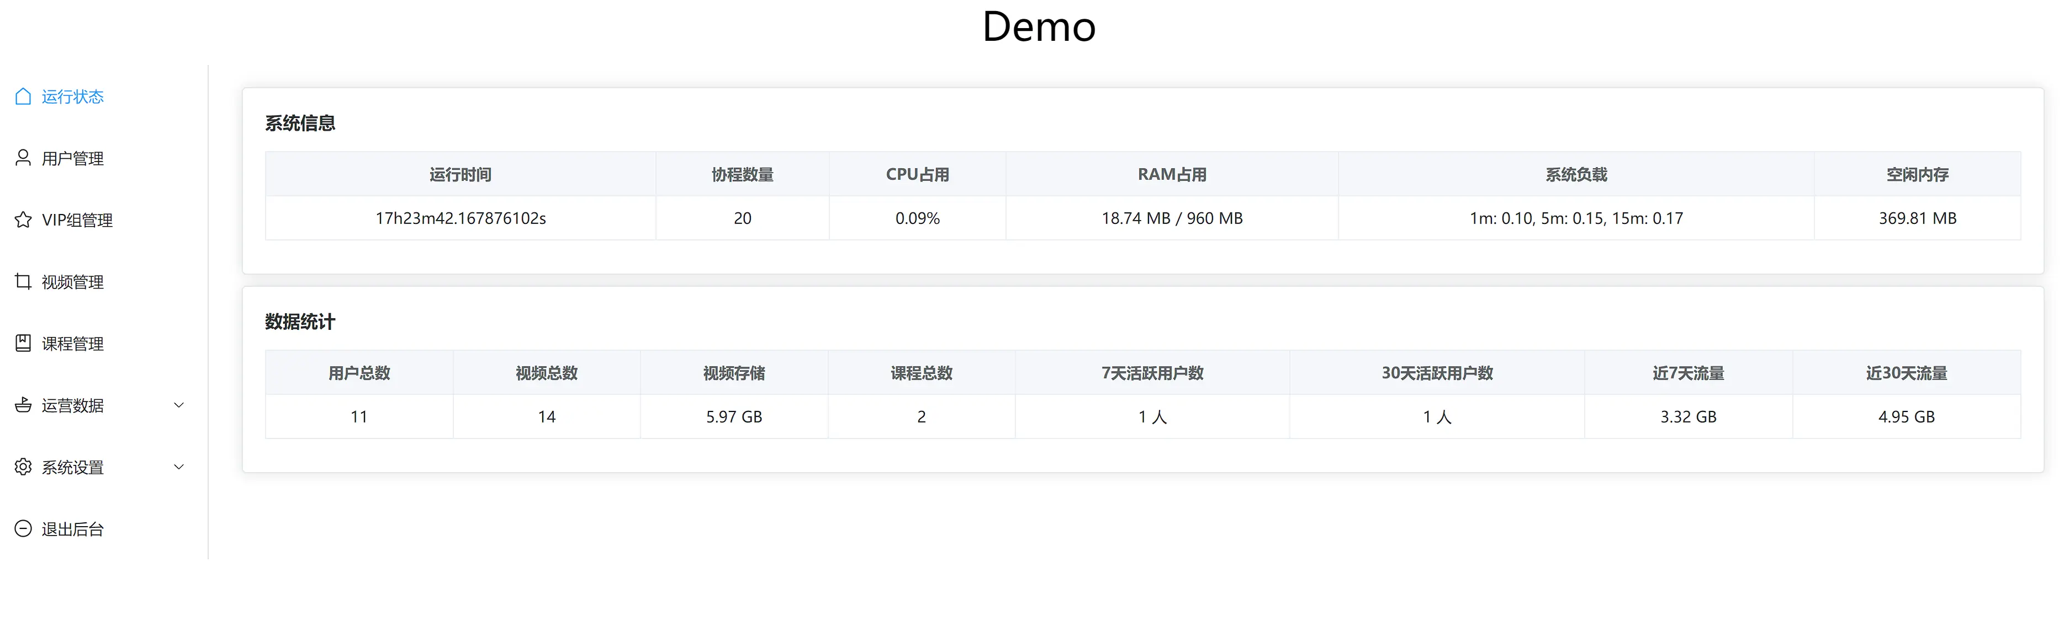2064x626 pixels.
Task: Select 系统设置 menu label
Action: coord(73,467)
